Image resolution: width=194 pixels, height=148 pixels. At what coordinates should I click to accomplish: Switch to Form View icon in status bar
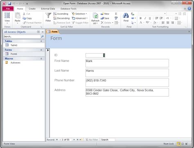coord(178,144)
